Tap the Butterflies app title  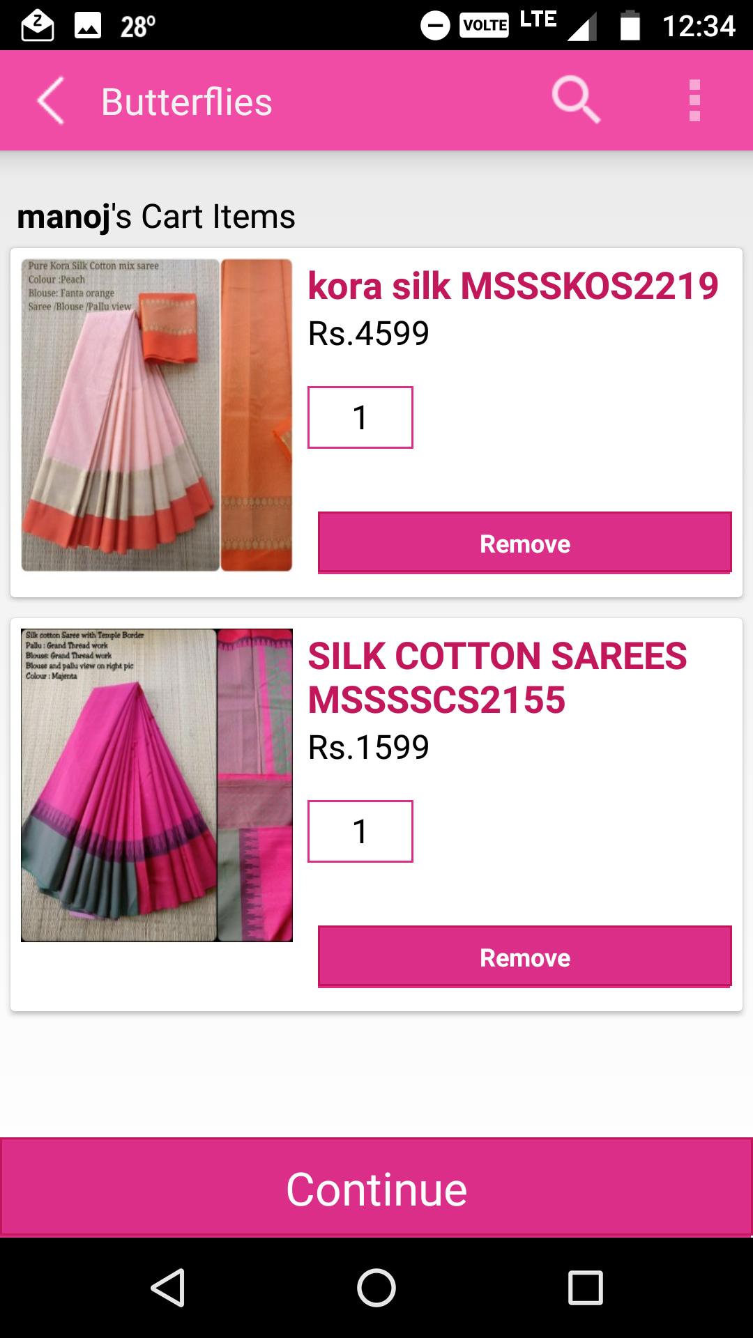point(187,102)
